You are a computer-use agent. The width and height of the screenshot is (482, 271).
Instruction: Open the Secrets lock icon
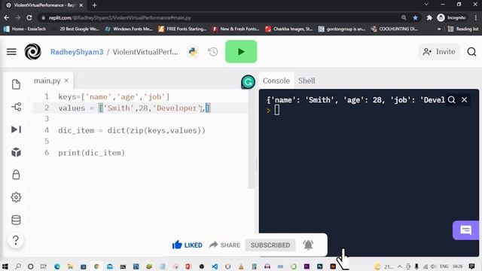16,175
